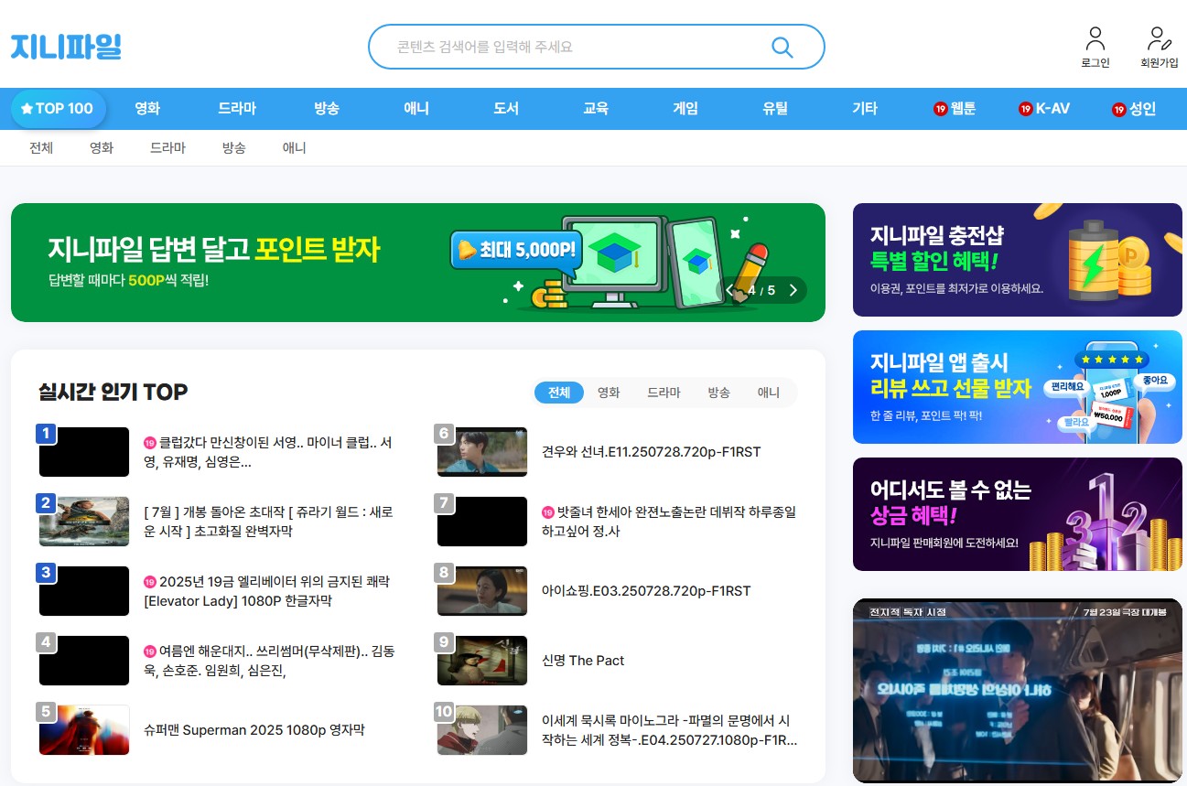1187x786 pixels.
Task: Switch to the 드라마 filter above the ranking list
Action: tap(663, 392)
